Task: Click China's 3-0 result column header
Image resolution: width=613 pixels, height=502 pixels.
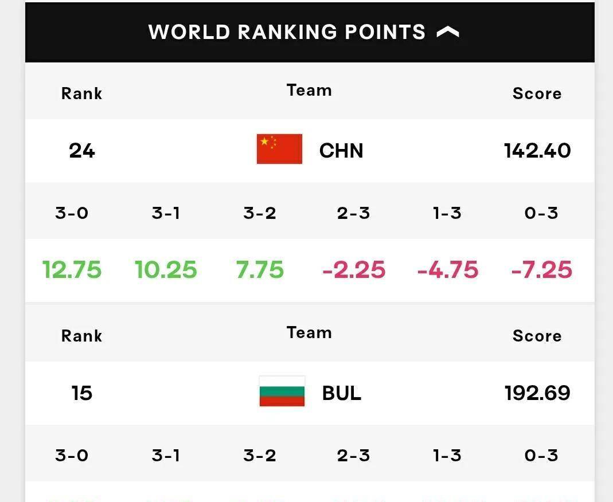Action: (x=72, y=213)
